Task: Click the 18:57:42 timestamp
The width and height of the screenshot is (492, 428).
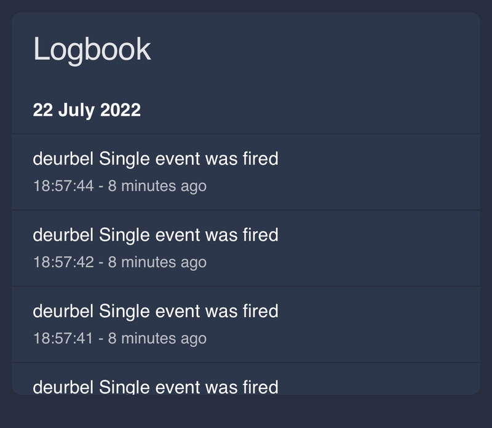Action: point(63,262)
